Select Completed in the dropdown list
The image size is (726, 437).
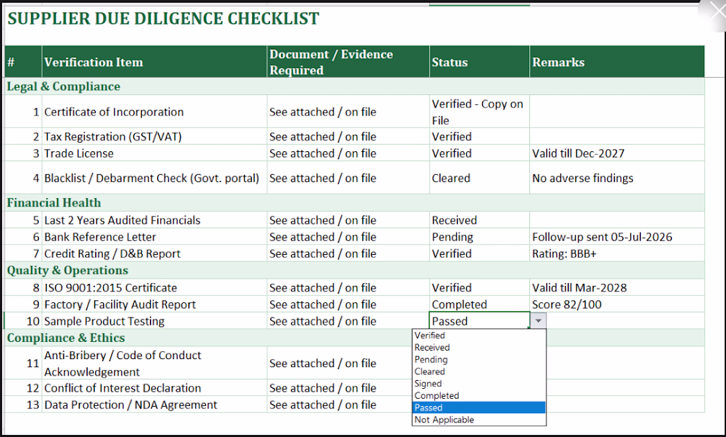478,395
